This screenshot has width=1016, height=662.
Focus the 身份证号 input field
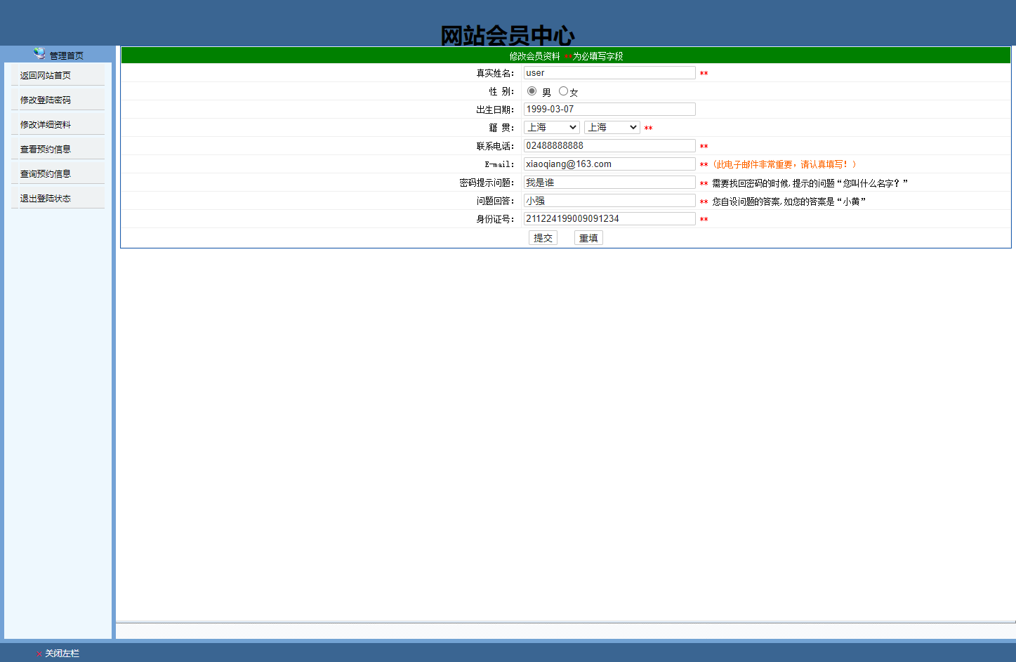click(x=609, y=219)
